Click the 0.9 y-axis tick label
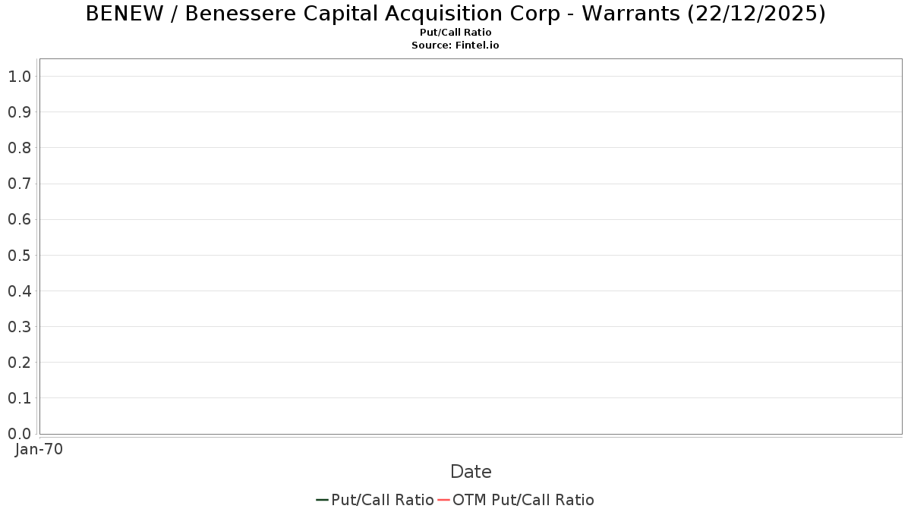Image resolution: width=911 pixels, height=512 pixels. pyautogui.click(x=19, y=112)
